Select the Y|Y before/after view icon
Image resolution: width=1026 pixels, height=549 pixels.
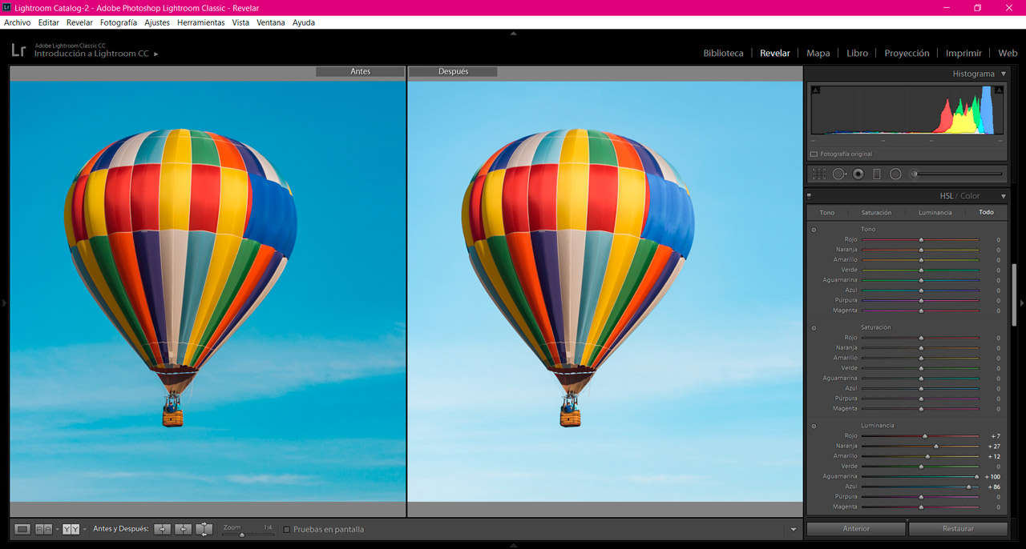coord(70,529)
